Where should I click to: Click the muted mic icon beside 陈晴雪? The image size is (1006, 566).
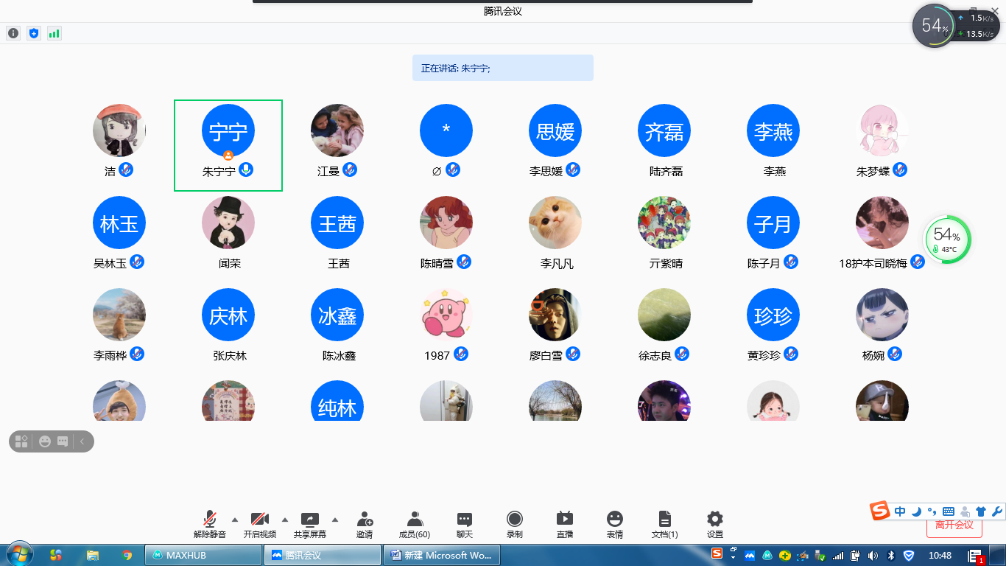[x=464, y=262]
